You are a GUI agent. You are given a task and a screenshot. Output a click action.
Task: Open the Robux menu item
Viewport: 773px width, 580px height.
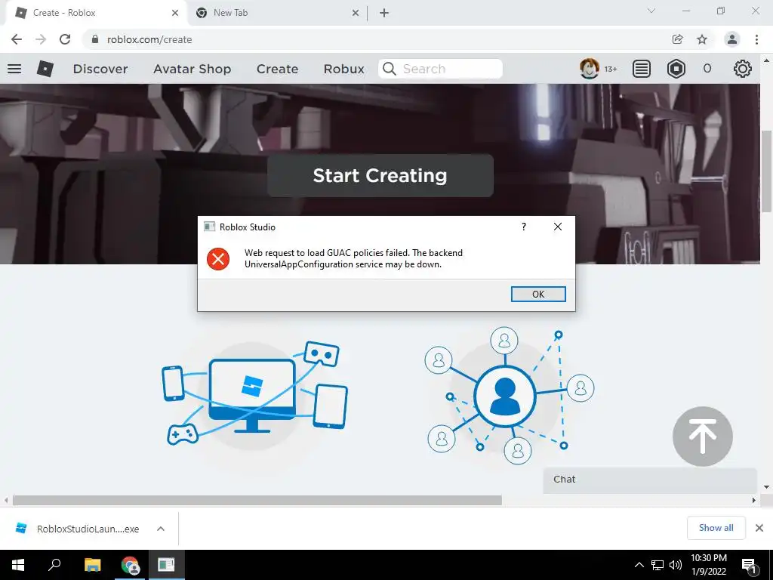coord(344,69)
